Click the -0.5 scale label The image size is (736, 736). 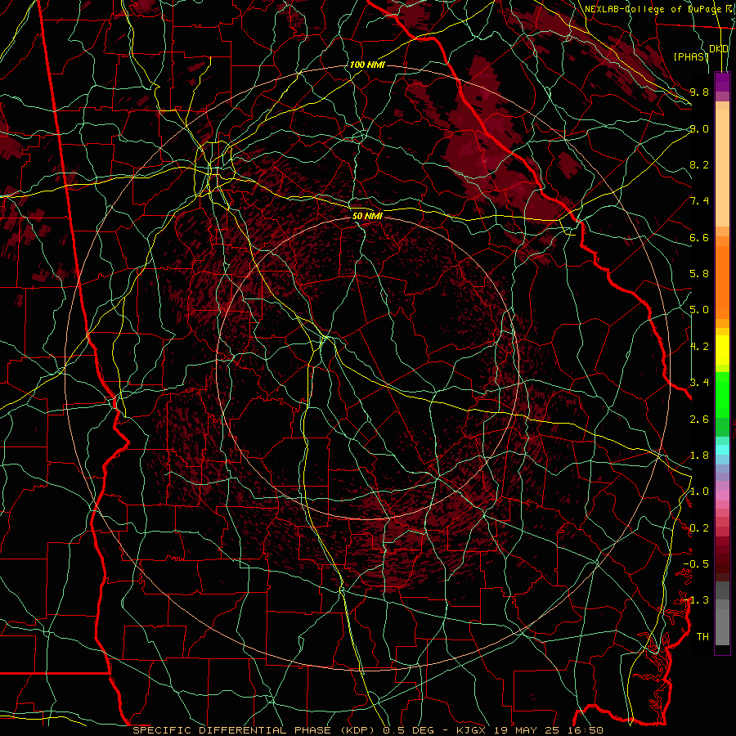[696, 564]
